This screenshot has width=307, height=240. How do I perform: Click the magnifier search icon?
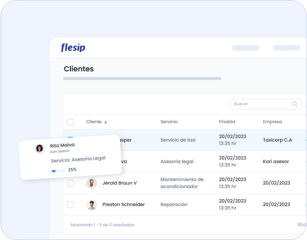click(295, 104)
